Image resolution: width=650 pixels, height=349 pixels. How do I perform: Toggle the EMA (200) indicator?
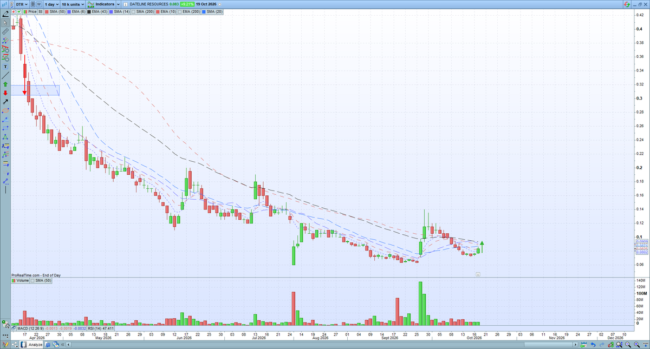tap(189, 12)
